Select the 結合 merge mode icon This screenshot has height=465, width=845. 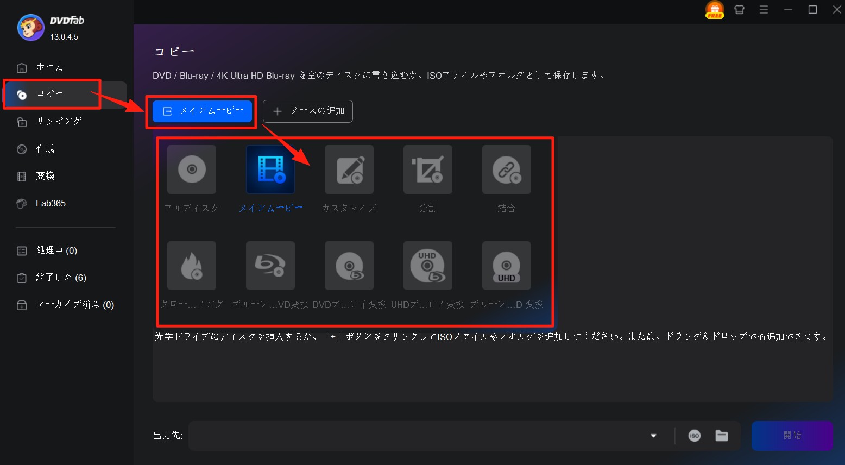(507, 169)
